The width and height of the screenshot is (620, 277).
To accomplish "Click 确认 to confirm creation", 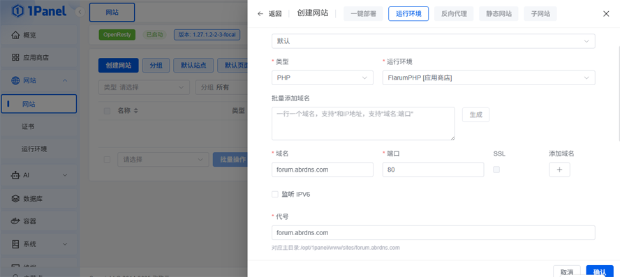I will 600,272.
